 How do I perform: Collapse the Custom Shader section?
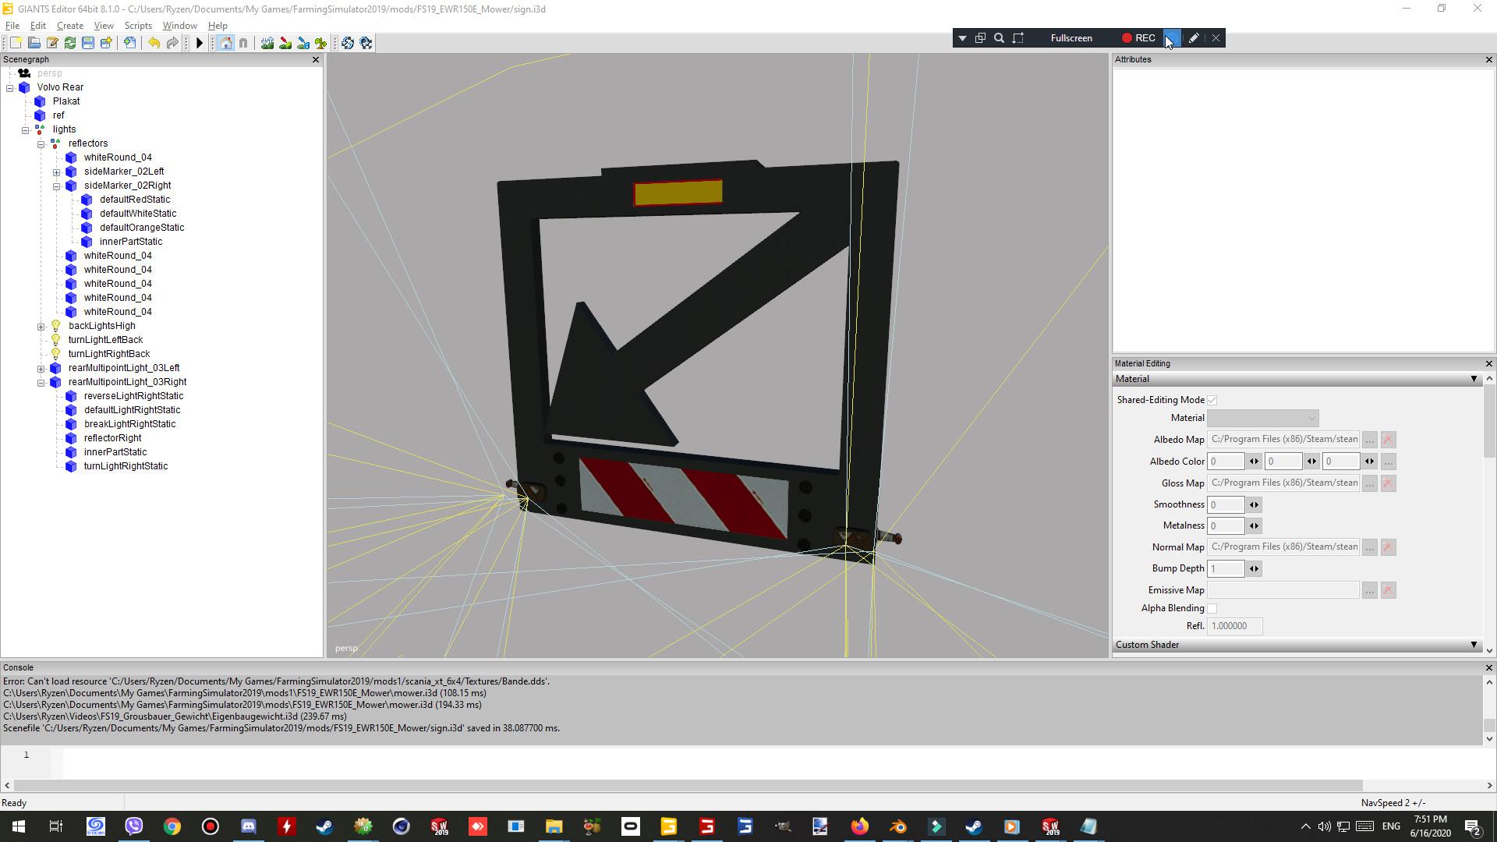(x=1473, y=645)
